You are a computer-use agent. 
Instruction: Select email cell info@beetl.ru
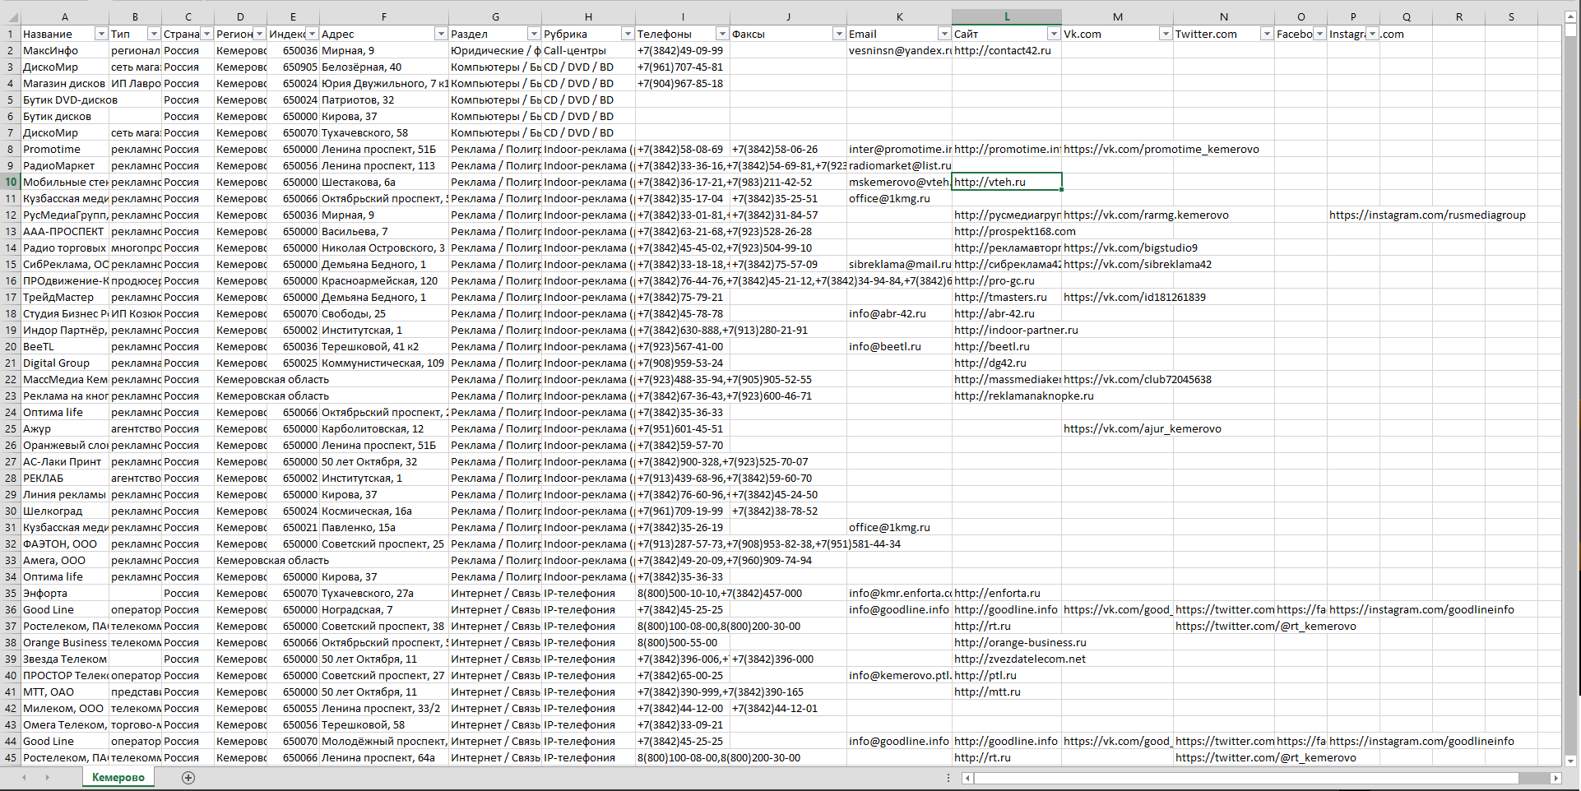tap(899, 346)
